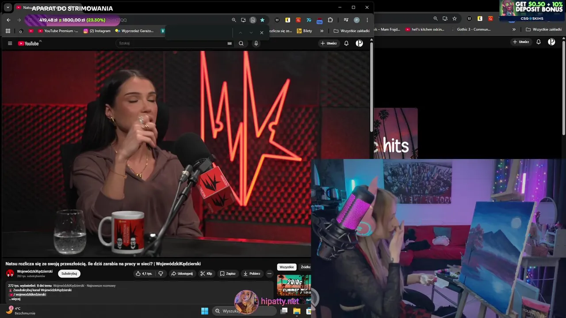
Task: Click the Utwórz button in front window
Action: click(329, 43)
